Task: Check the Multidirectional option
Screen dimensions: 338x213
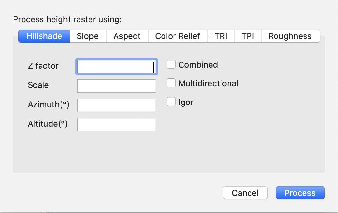Action: point(171,83)
